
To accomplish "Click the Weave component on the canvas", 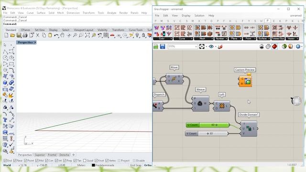I will 200,103.
